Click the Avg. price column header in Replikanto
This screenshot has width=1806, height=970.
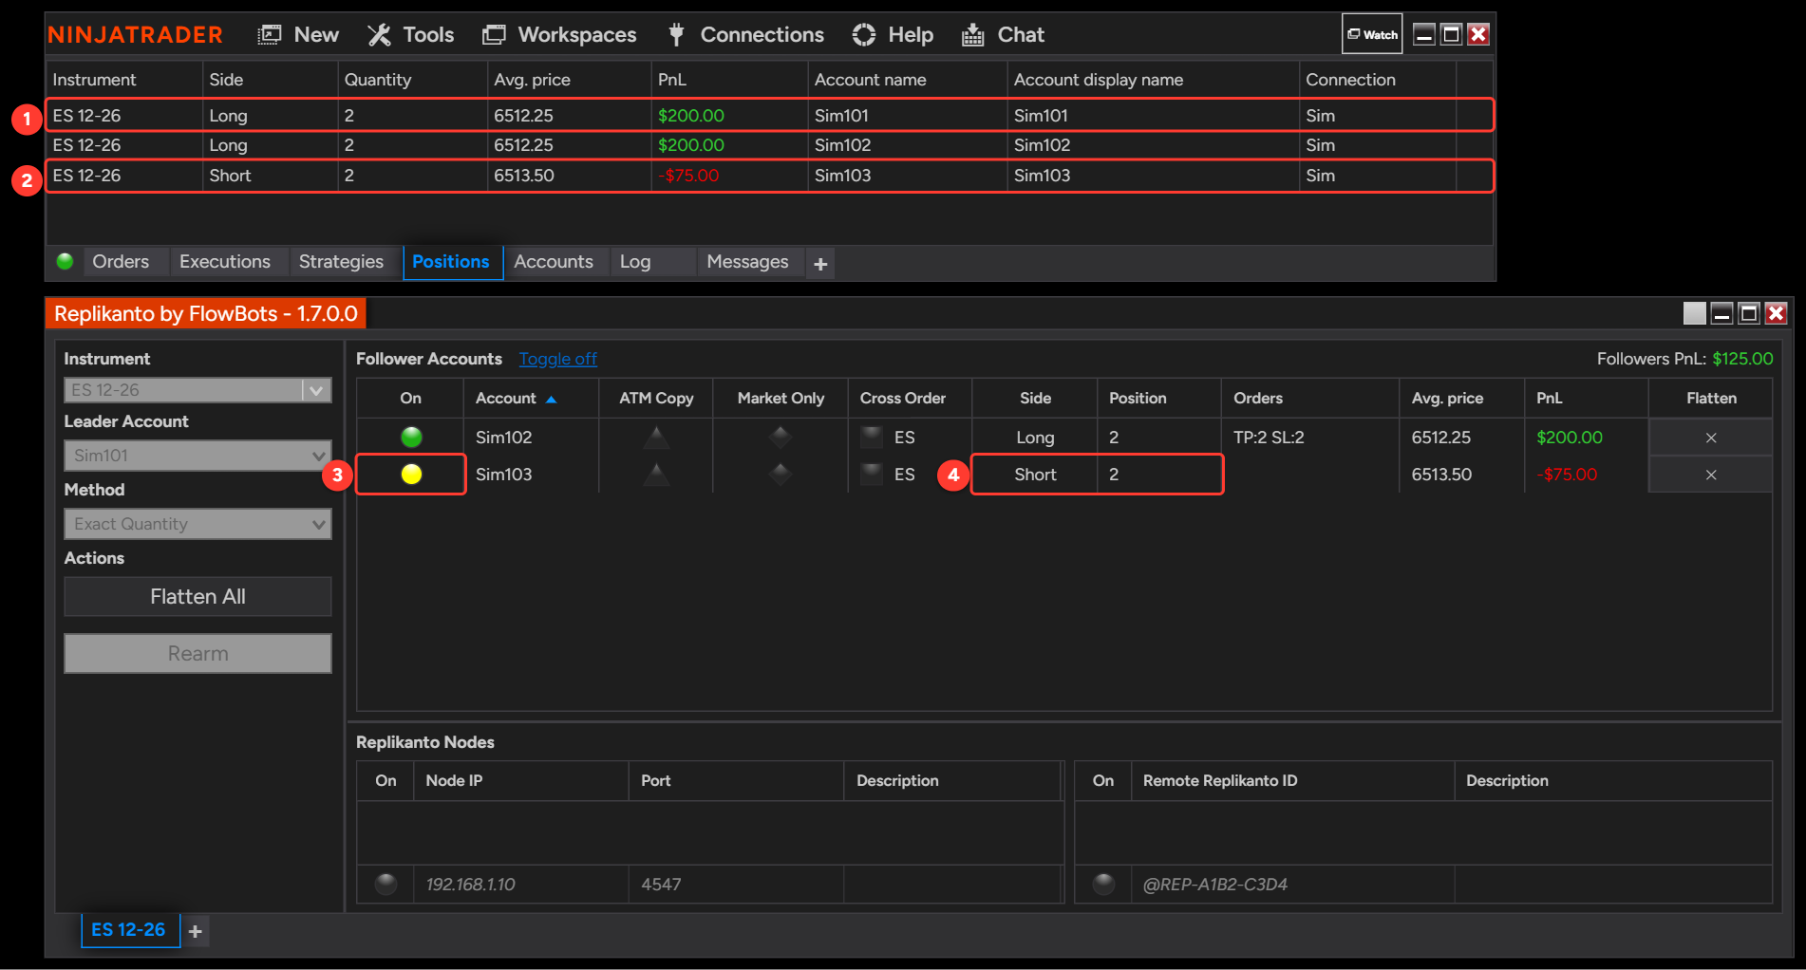(1461, 399)
